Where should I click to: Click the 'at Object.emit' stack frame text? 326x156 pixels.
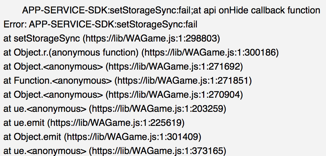coord(32,137)
